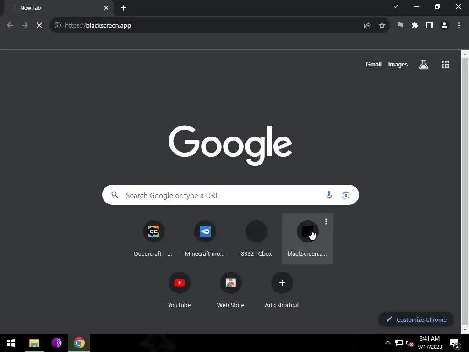This screenshot has width=469, height=352.
Task: Open the Google apps grid
Action: coord(446,65)
